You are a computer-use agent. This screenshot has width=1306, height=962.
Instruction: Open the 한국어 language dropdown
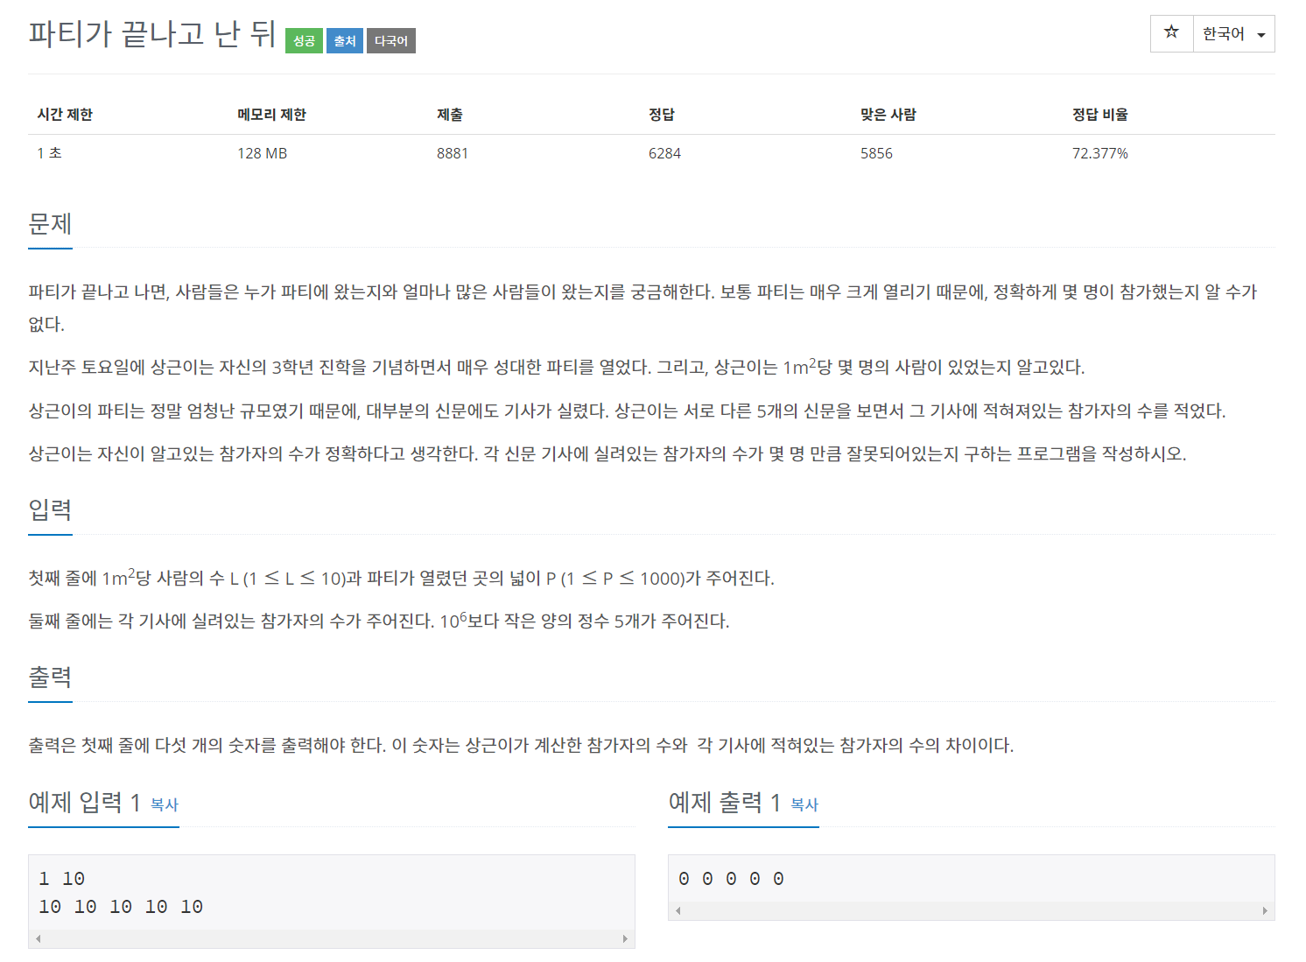pos(1234,33)
